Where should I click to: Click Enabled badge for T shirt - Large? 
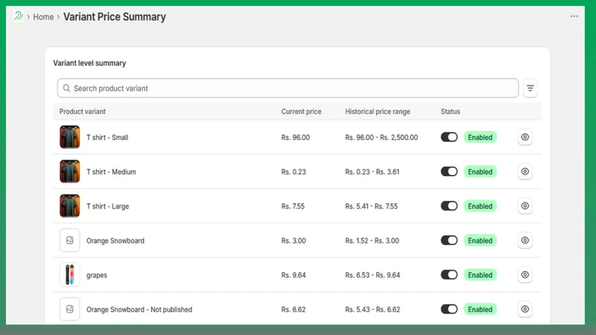480,206
